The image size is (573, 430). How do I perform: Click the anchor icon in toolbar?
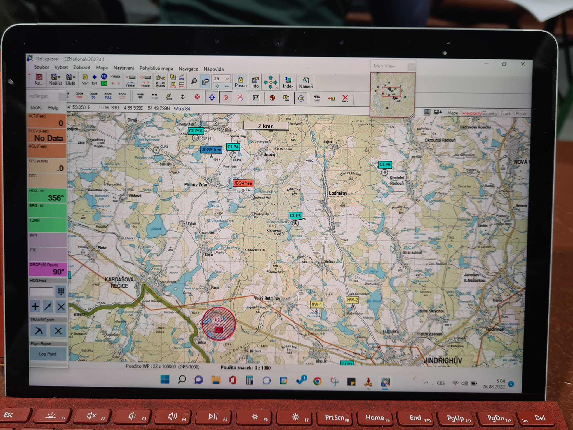tap(182, 97)
